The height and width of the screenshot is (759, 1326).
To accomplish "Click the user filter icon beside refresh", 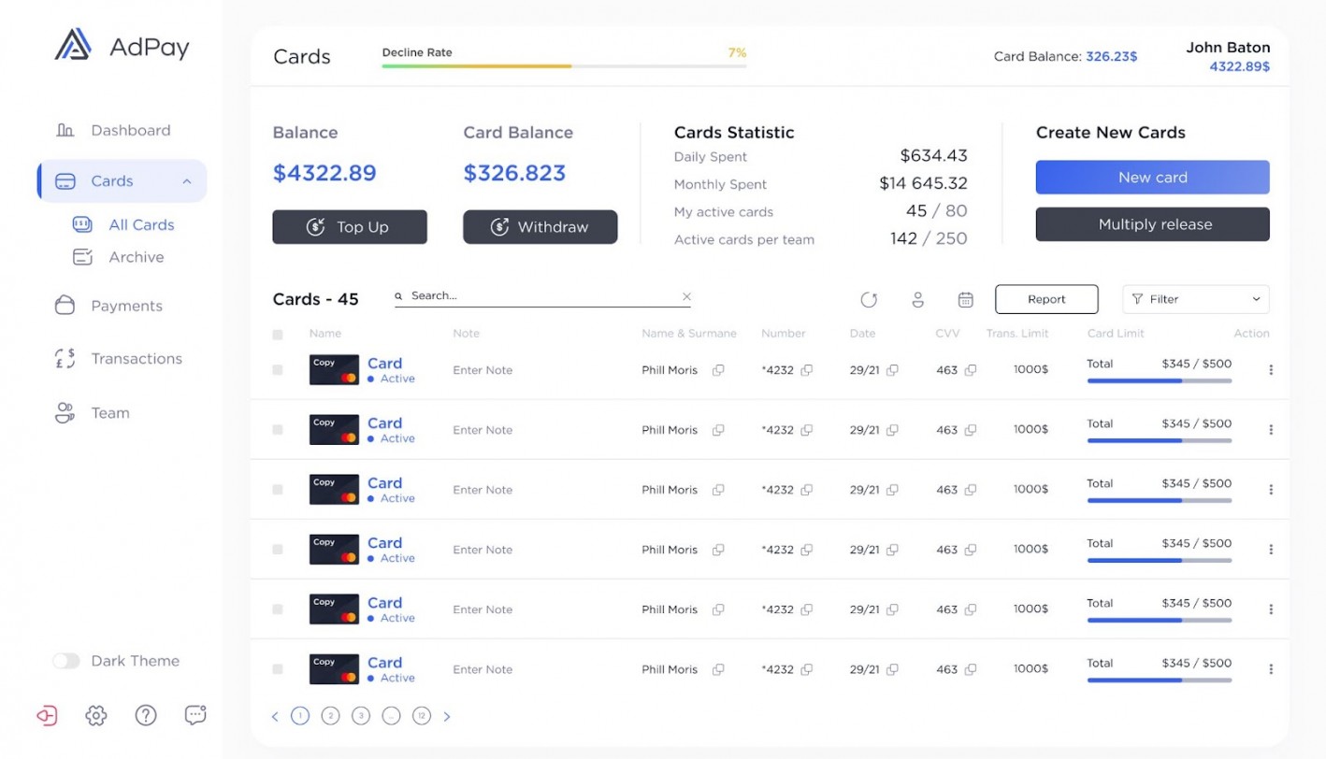I will point(917,300).
